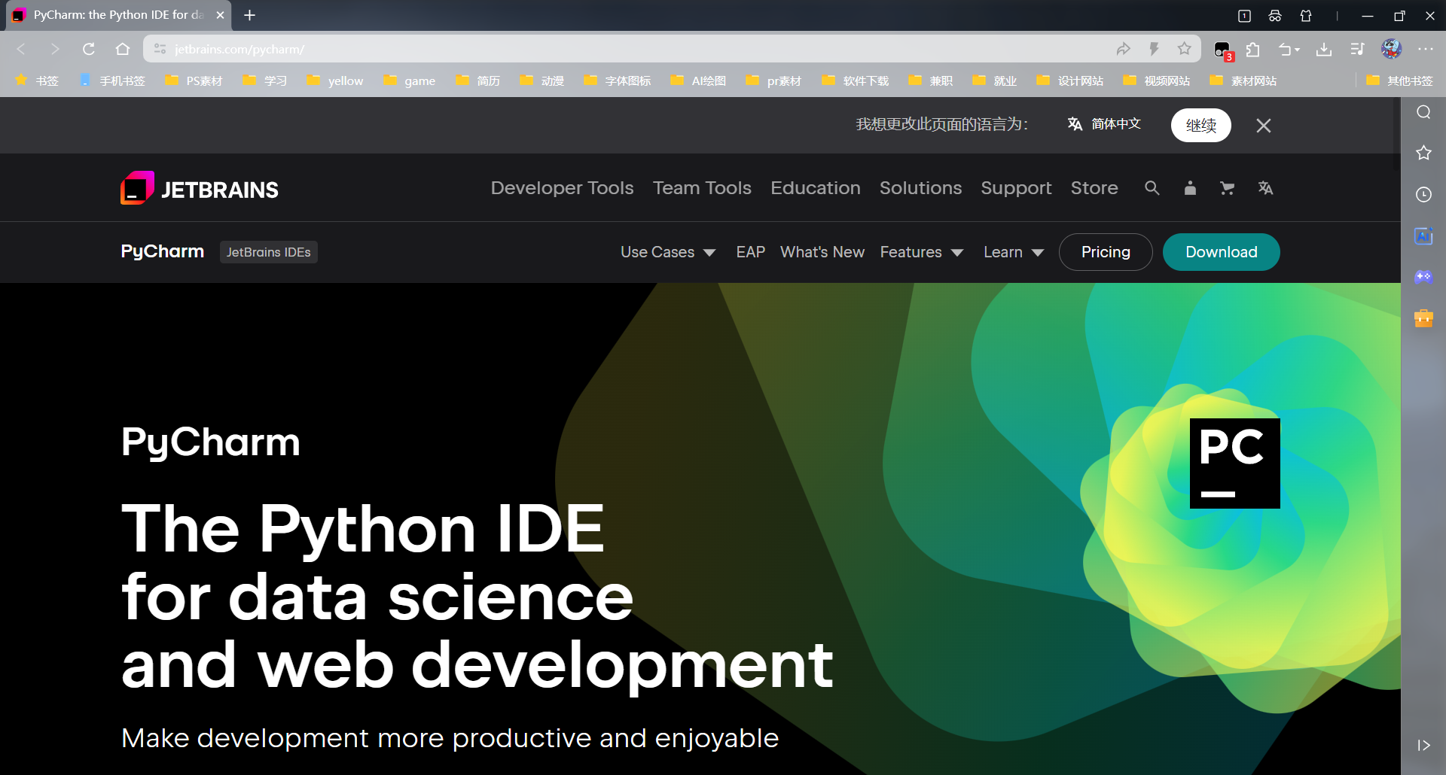Open Developer Tools menu
The width and height of the screenshot is (1446, 775).
click(x=562, y=188)
